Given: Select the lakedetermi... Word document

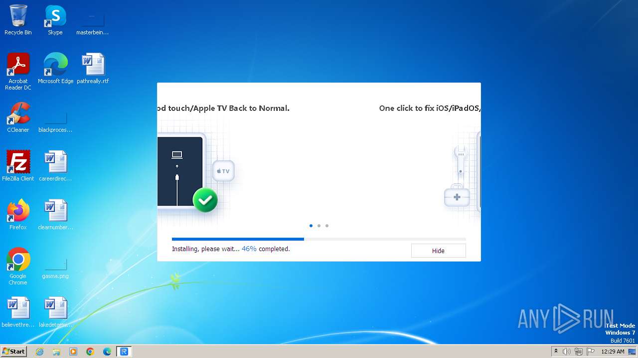Looking at the screenshot, I should (x=55, y=312).
